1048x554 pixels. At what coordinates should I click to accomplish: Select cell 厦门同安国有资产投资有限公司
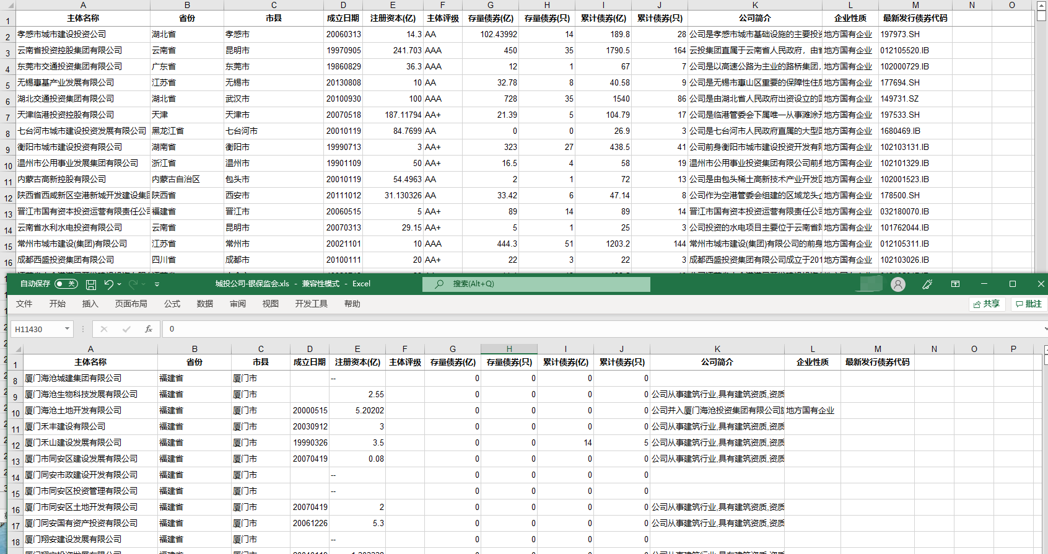[x=90, y=523]
